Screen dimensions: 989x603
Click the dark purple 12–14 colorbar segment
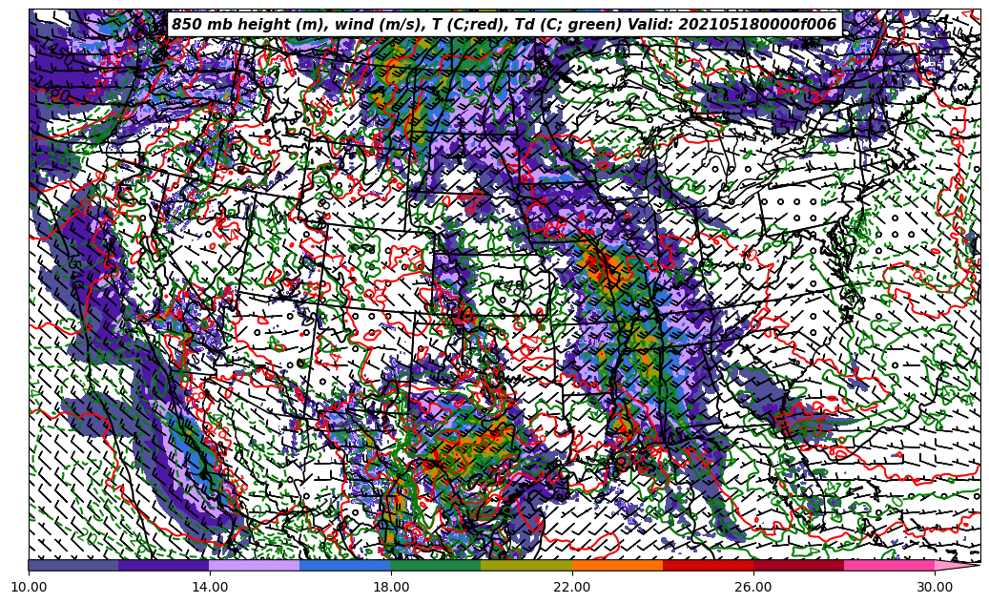[164, 565]
